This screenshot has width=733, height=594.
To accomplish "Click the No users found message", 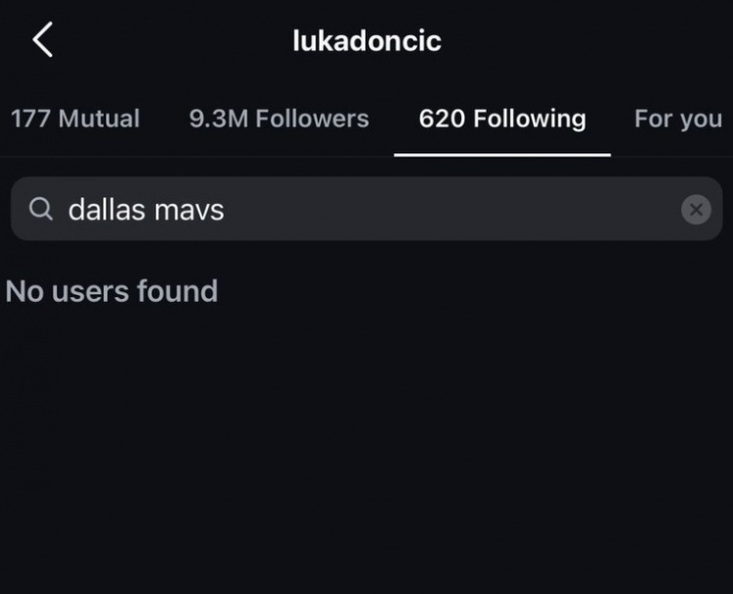I will pyautogui.click(x=111, y=291).
